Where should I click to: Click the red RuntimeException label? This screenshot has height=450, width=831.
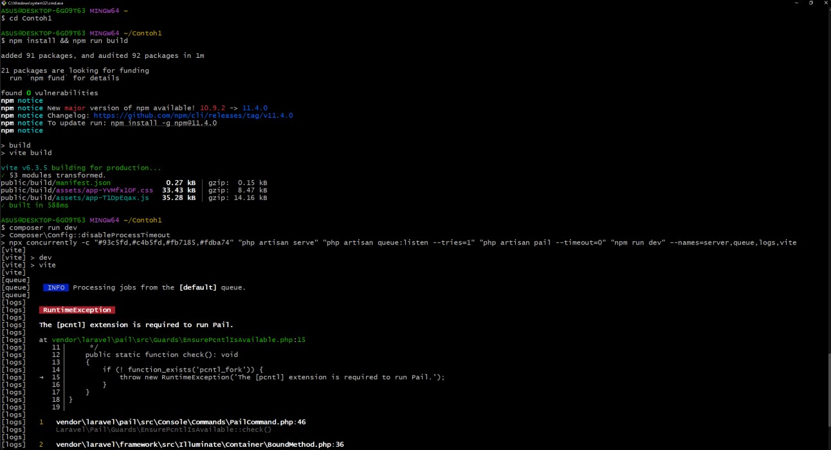coord(77,310)
